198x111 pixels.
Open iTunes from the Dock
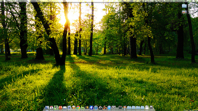click(96, 108)
